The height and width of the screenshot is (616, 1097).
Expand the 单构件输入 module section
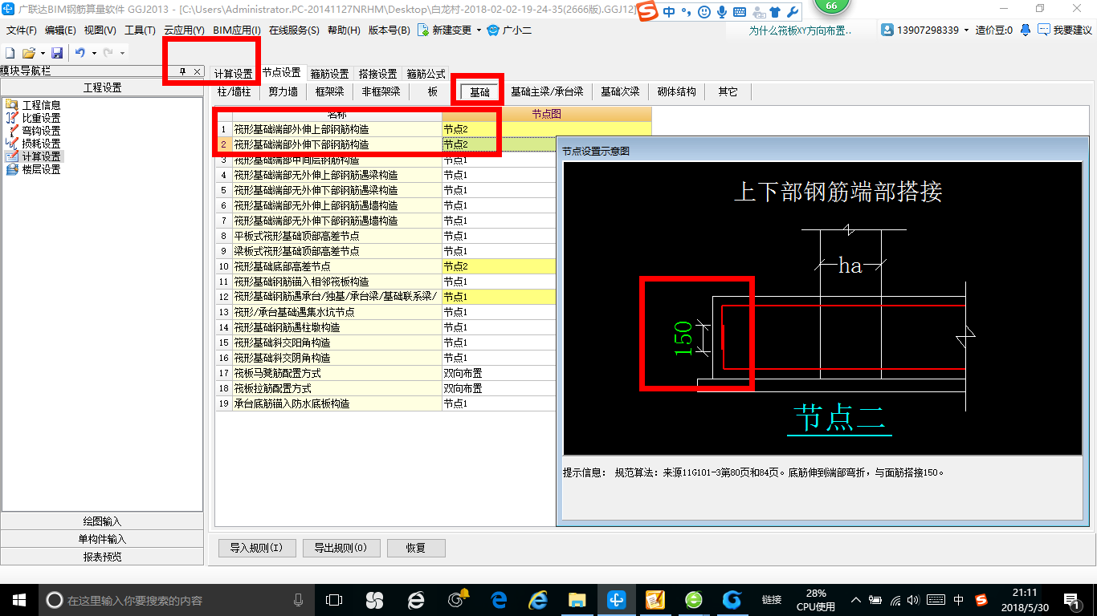coord(102,539)
